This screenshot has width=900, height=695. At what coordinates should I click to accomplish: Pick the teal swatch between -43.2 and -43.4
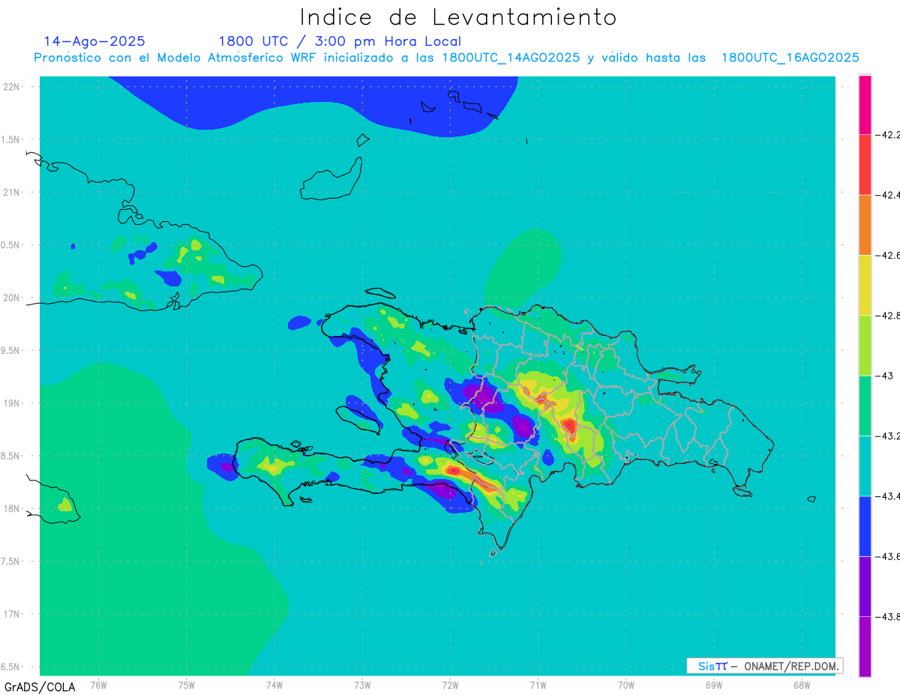(x=865, y=466)
